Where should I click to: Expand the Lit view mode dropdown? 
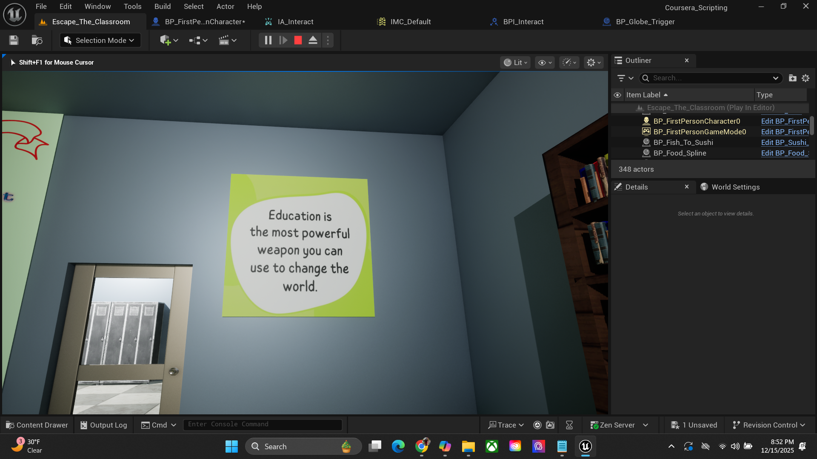(515, 62)
